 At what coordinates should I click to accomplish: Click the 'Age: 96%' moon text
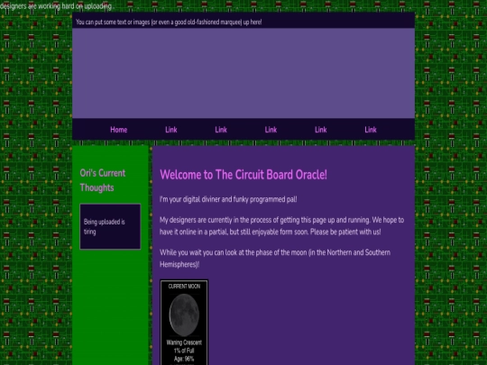coord(184,359)
